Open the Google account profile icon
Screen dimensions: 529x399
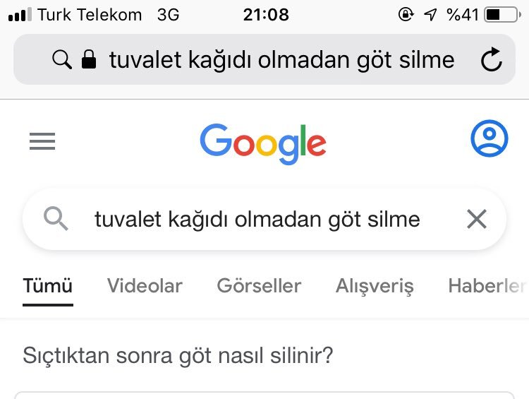pos(489,138)
